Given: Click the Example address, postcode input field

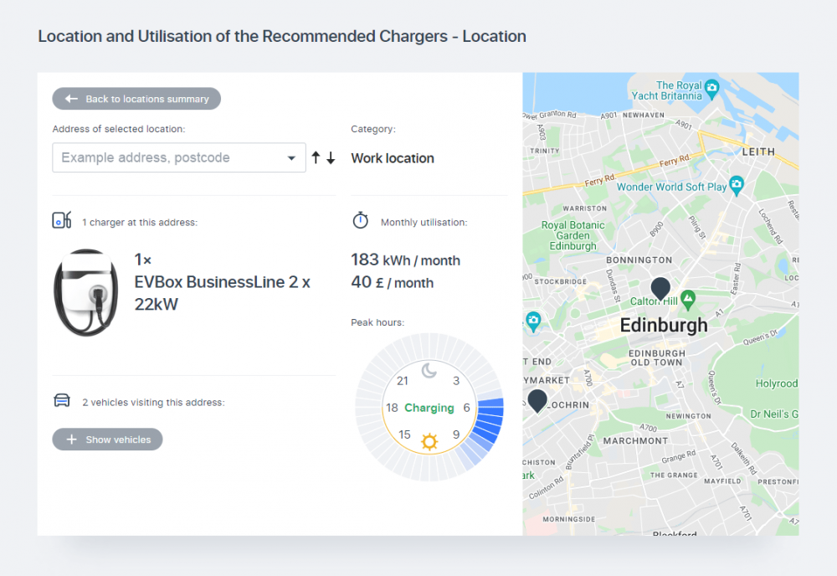Looking at the screenshot, I should click(x=167, y=157).
